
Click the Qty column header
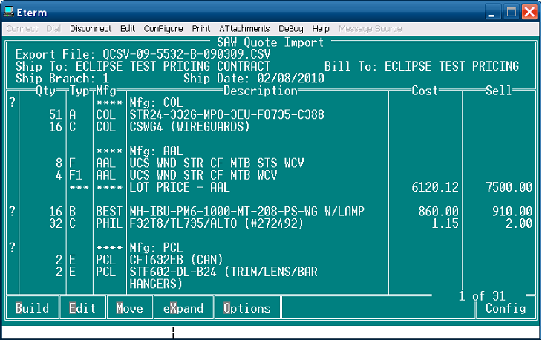click(x=45, y=91)
